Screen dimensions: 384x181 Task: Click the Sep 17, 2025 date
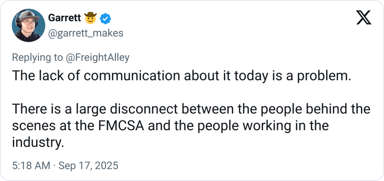tap(89, 165)
